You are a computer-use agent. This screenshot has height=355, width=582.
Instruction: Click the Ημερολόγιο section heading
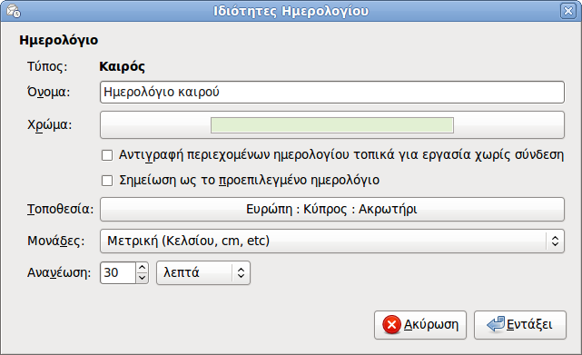(59, 40)
